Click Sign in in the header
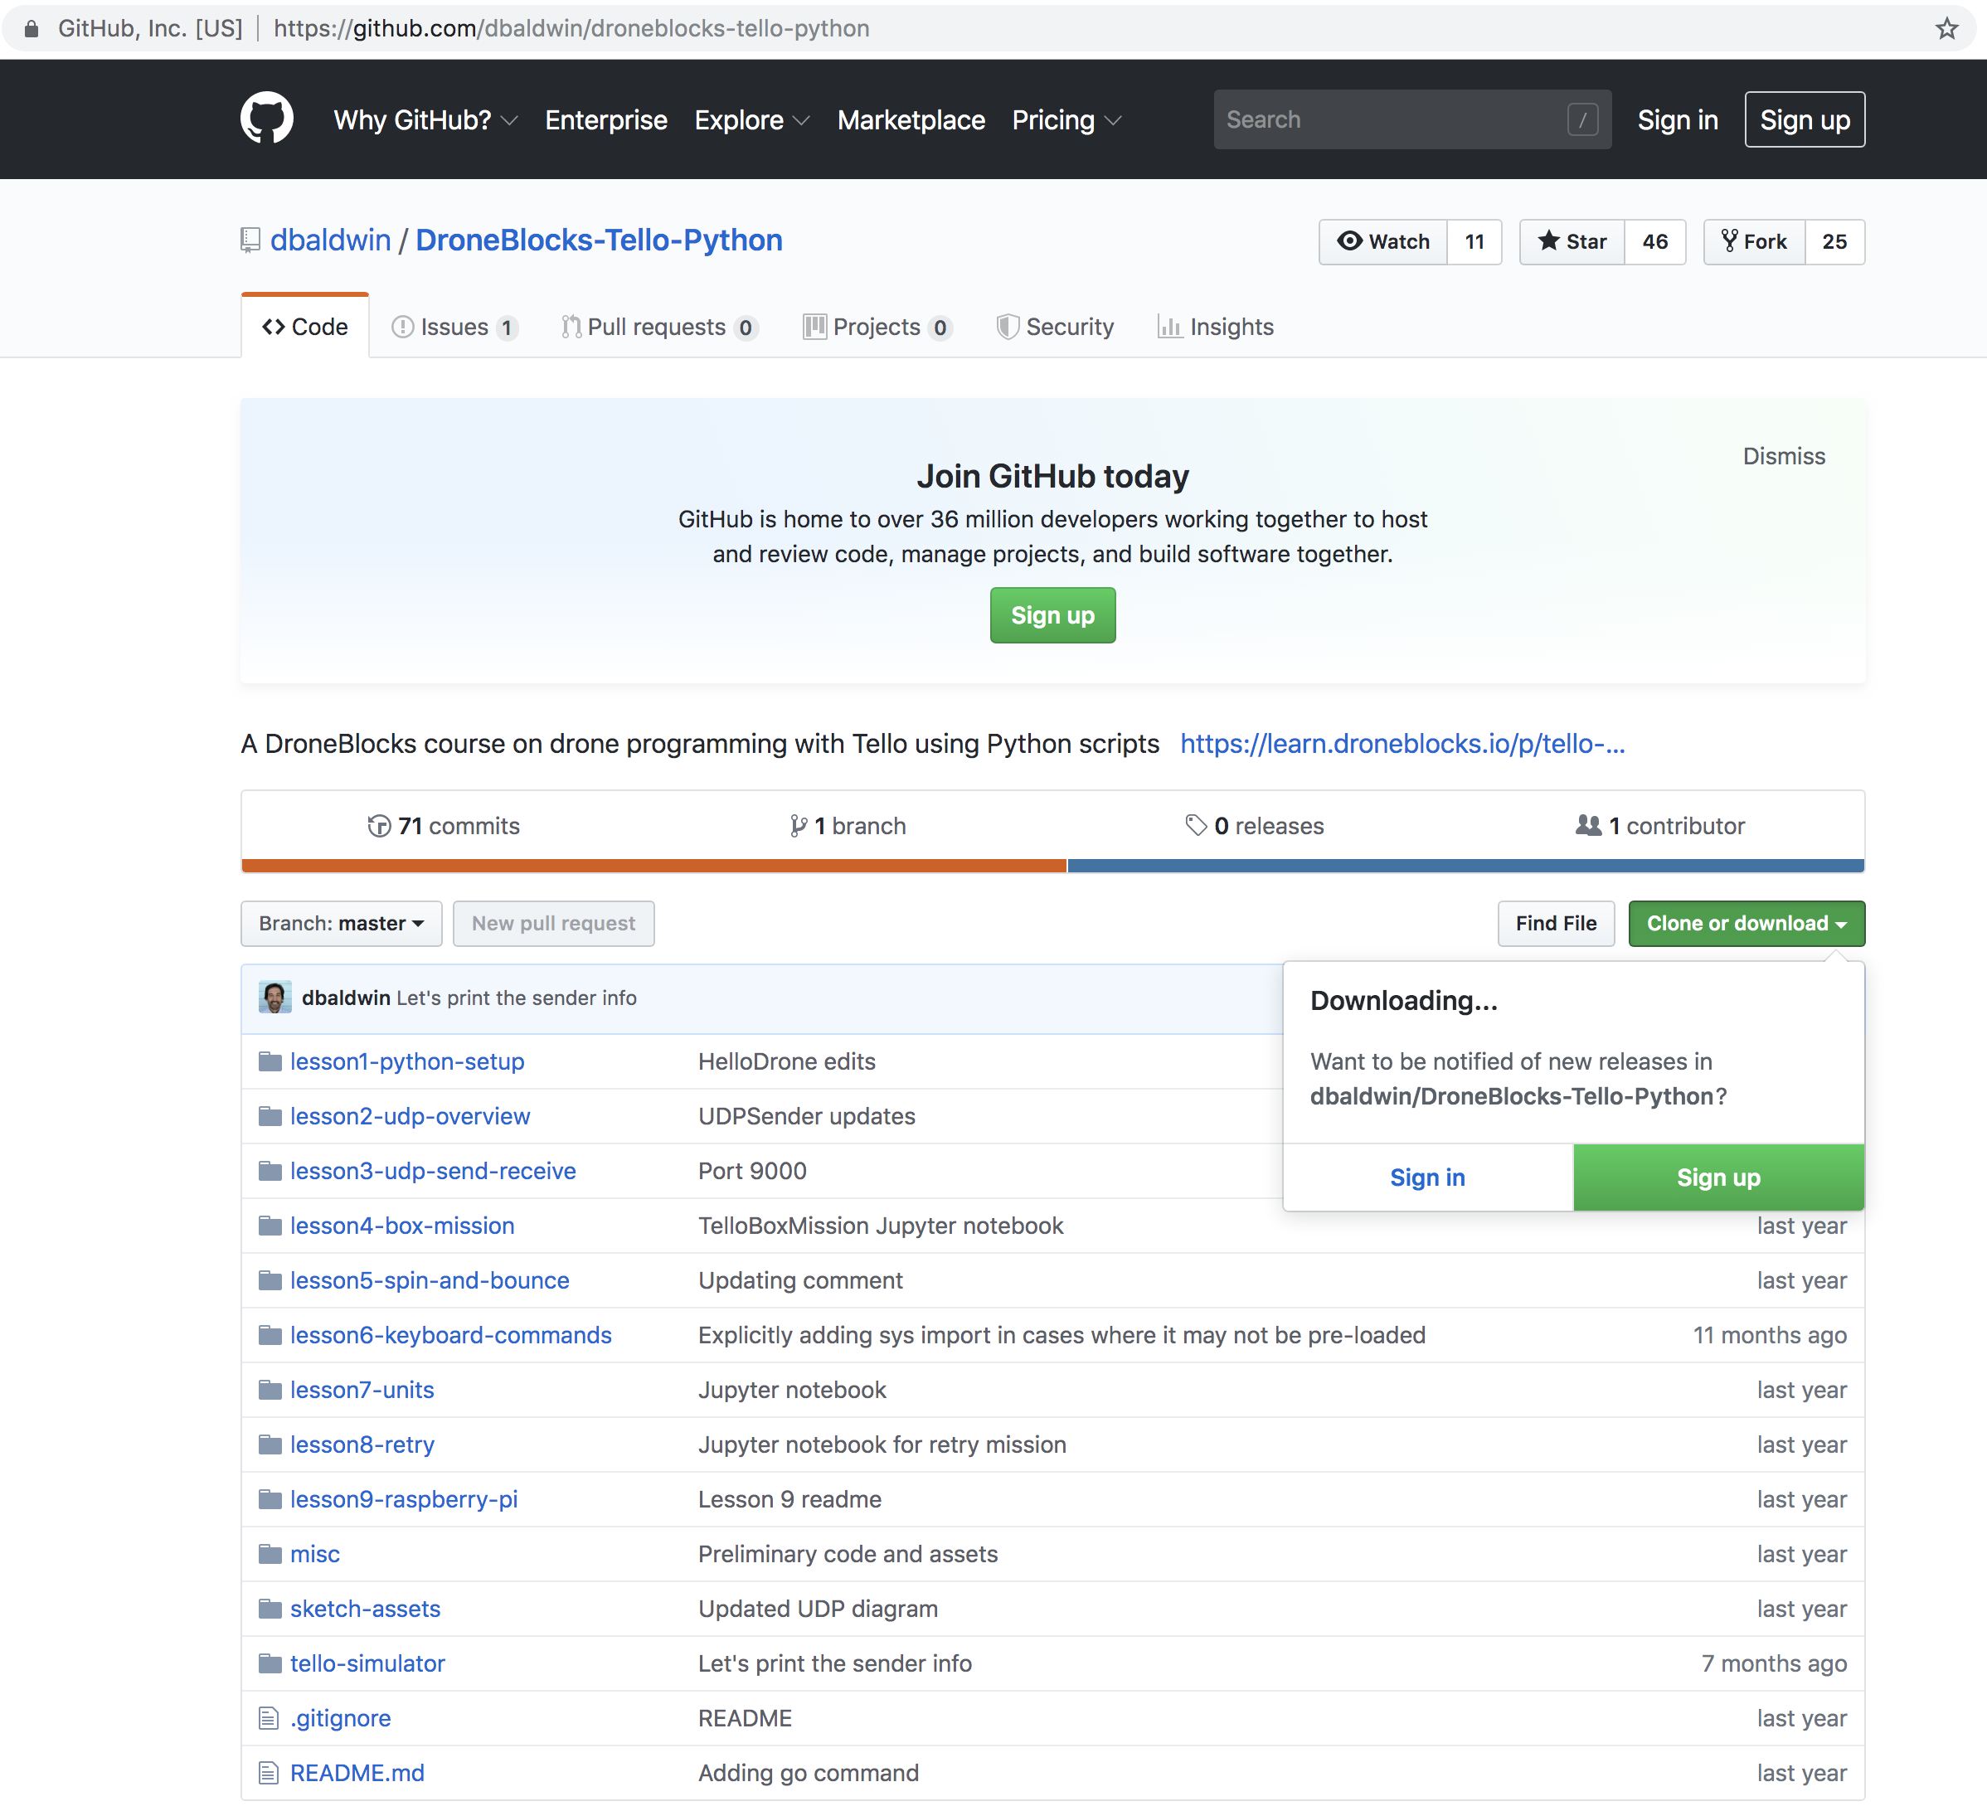 (x=1678, y=119)
